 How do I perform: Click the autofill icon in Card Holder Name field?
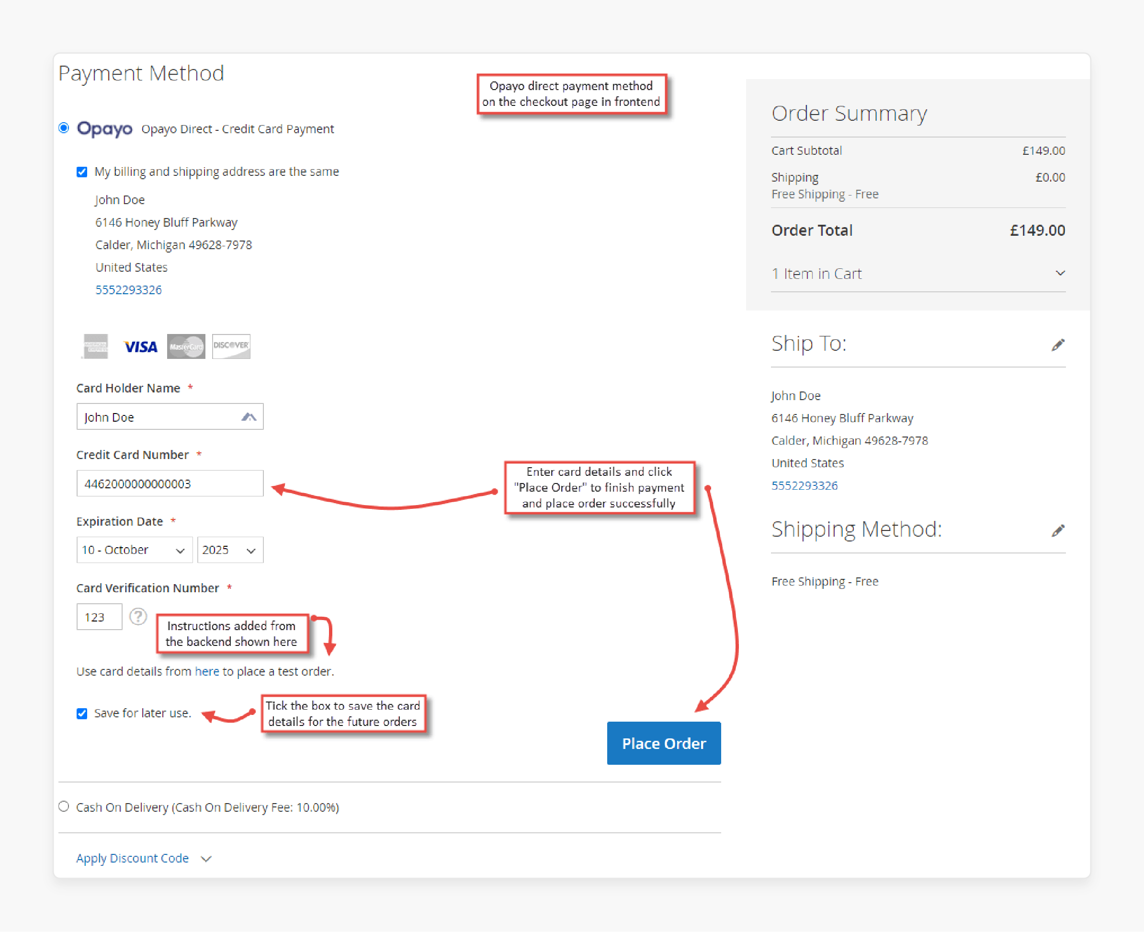click(x=249, y=416)
